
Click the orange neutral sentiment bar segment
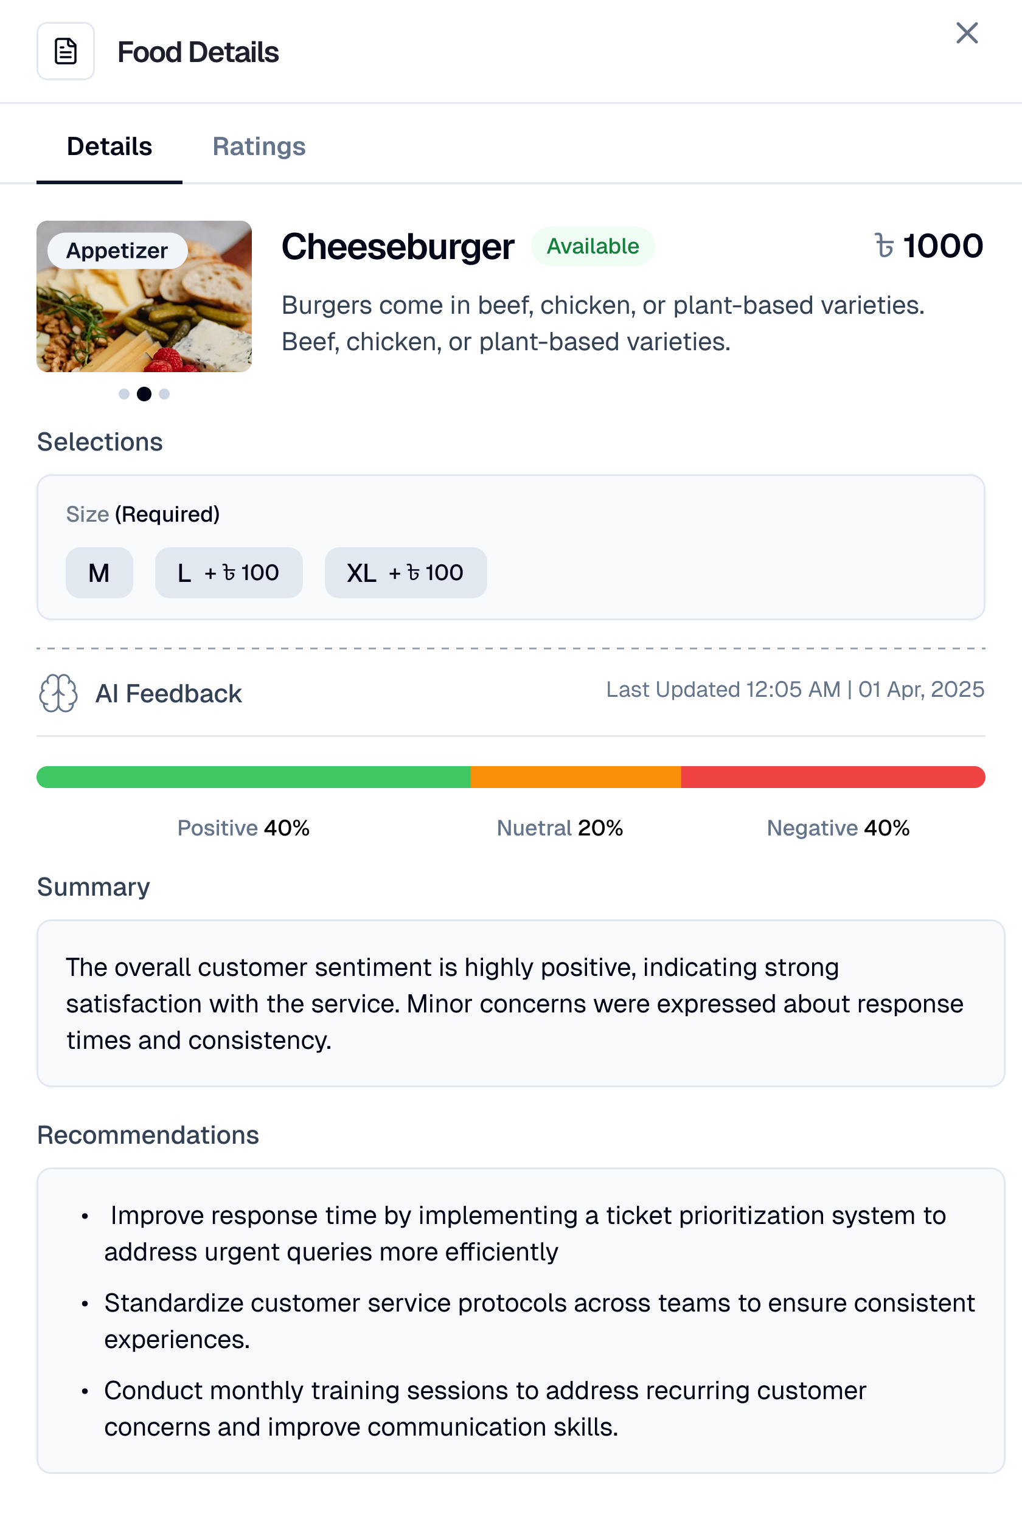point(575,777)
